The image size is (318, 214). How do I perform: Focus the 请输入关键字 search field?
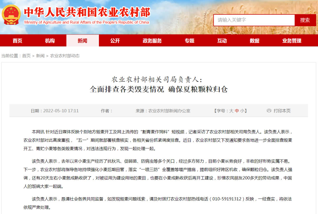254,20
